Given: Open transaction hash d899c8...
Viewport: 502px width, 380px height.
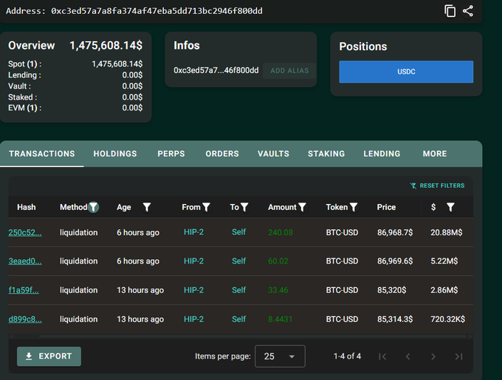Looking at the screenshot, I should [x=25, y=319].
